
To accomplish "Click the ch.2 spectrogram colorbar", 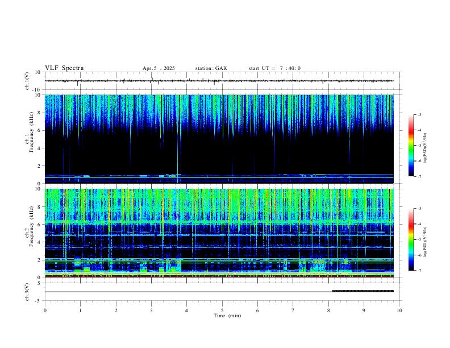I will (x=411, y=239).
